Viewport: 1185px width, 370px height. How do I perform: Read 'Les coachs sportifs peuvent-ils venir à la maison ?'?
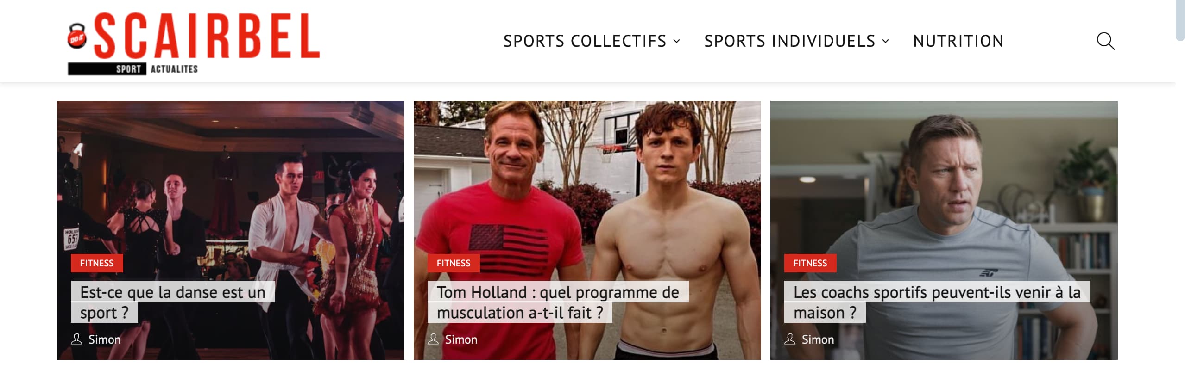937,302
